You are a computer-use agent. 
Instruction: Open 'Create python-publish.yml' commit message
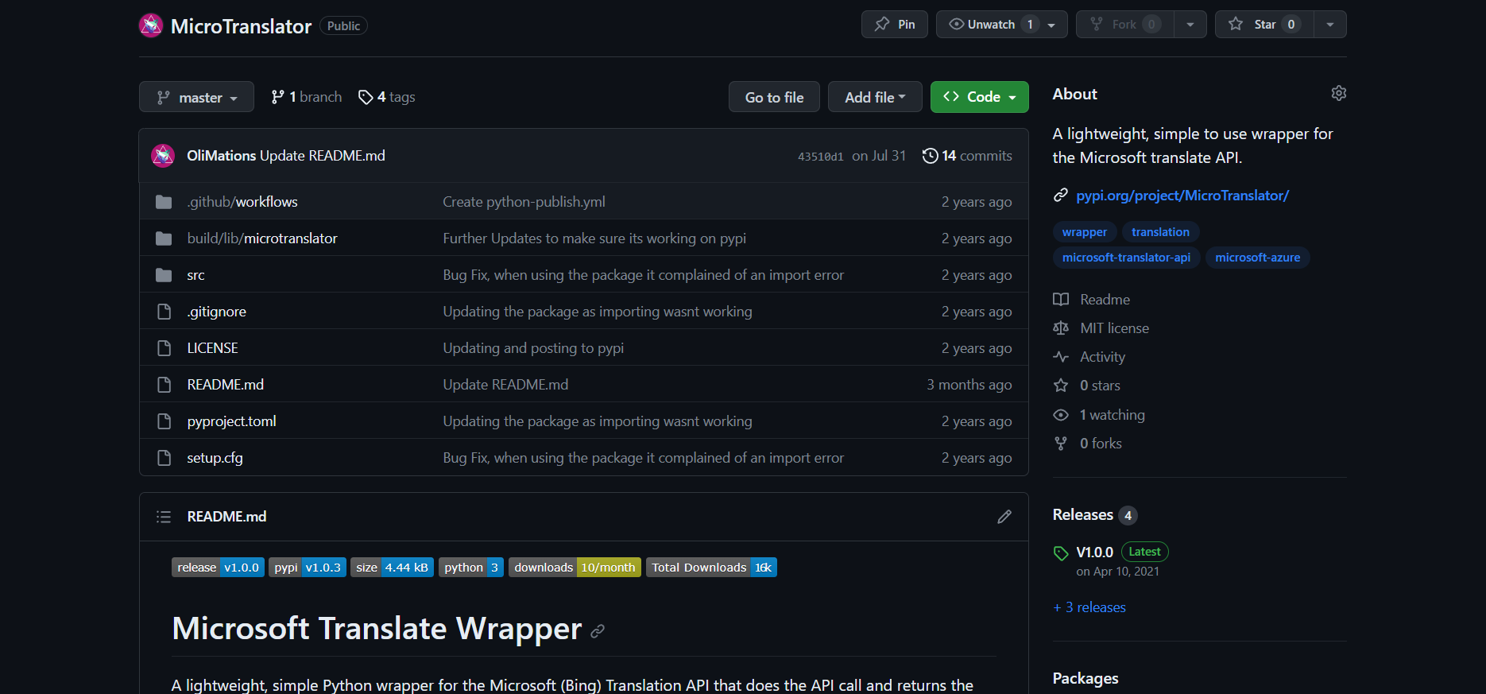[524, 202]
